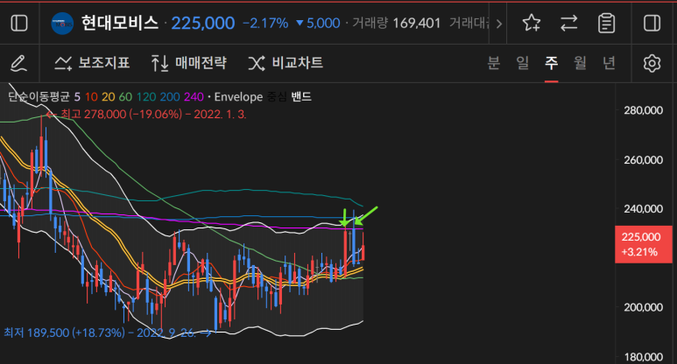Switch to the 분 minute chart tab
The width and height of the screenshot is (677, 364).
coord(493,63)
